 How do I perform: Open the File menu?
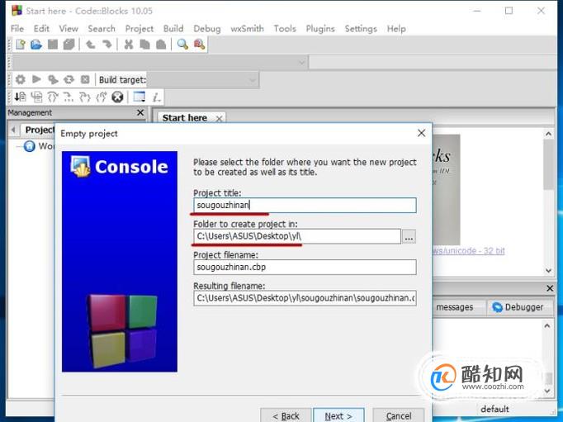pos(17,29)
